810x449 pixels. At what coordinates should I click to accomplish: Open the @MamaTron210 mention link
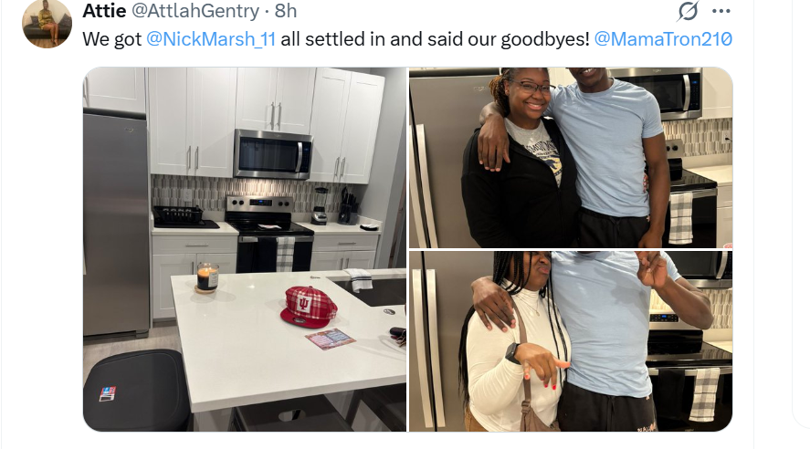pos(663,39)
